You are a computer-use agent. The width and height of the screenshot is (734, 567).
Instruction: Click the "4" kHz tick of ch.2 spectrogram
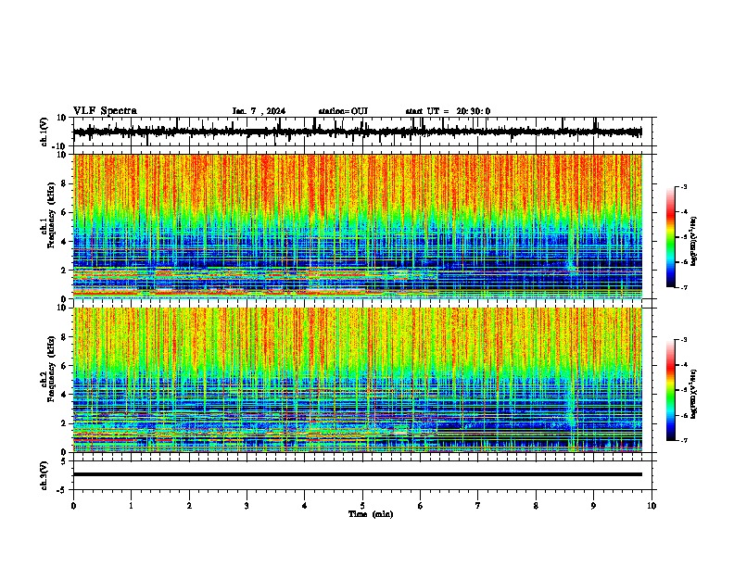[65, 395]
